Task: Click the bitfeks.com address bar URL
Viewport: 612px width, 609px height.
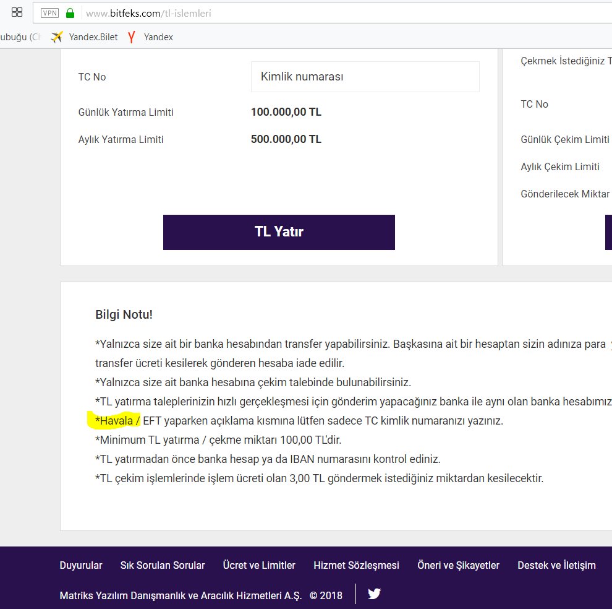Action: click(x=148, y=13)
